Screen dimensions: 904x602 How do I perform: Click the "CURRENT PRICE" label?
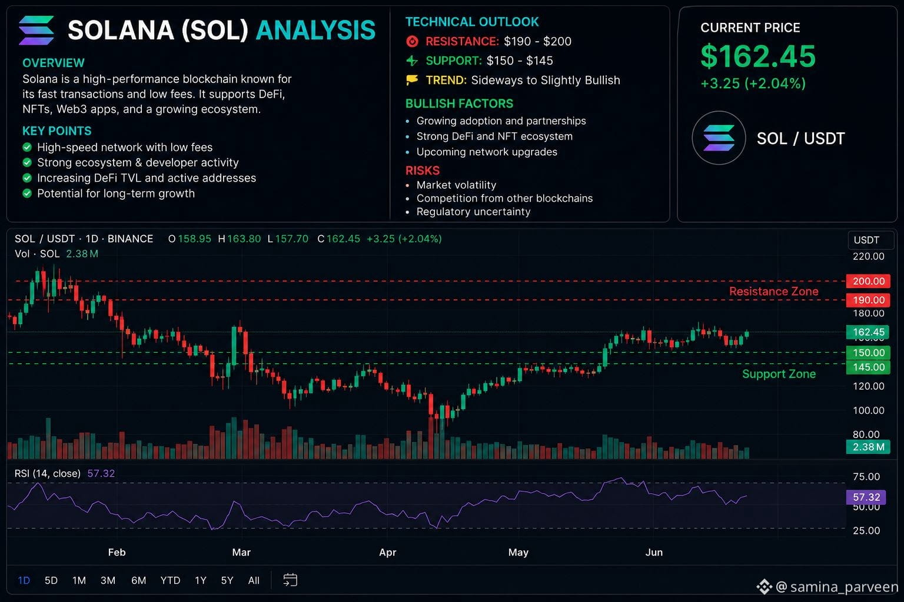[x=750, y=28]
